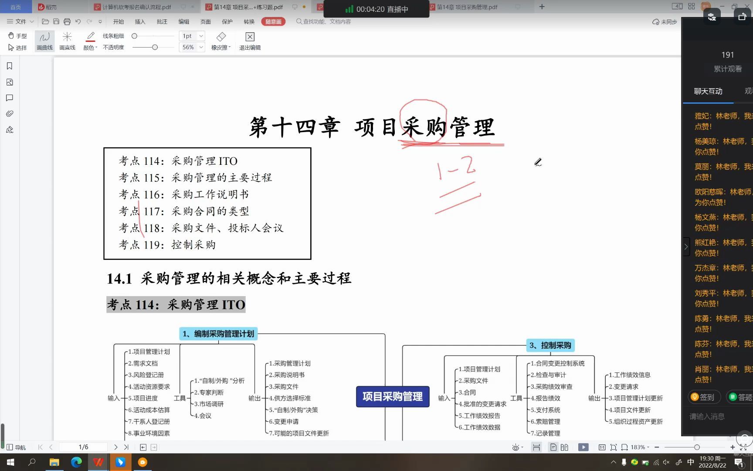The image size is (753, 471).
Task: Open the thumbnails panel in the sidebar
Action: tap(10, 82)
